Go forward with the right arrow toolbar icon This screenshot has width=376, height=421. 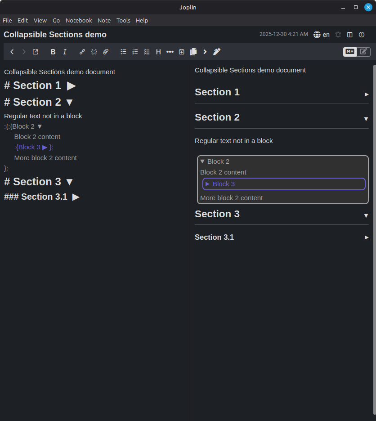click(24, 52)
